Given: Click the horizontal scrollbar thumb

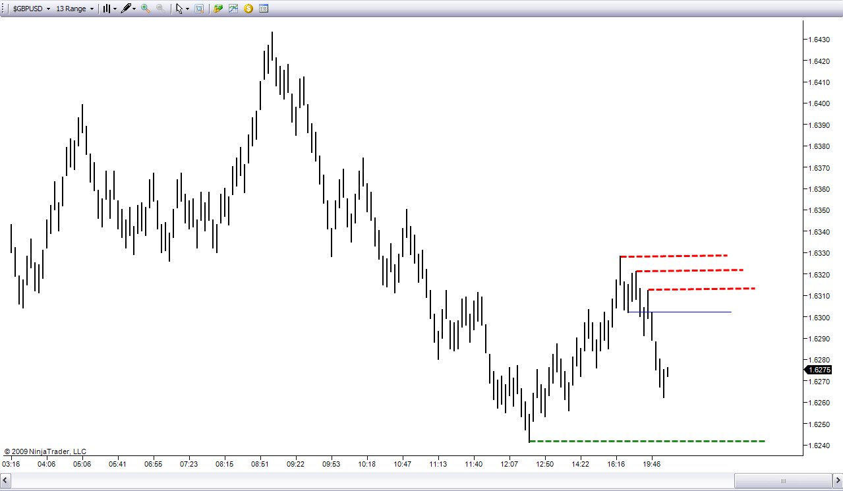Looking at the screenshot, I should [x=782, y=479].
